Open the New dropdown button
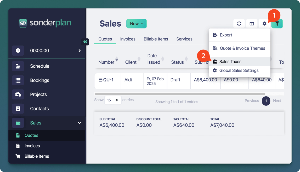Screen dimensions: 300x172 [x=137, y=23]
